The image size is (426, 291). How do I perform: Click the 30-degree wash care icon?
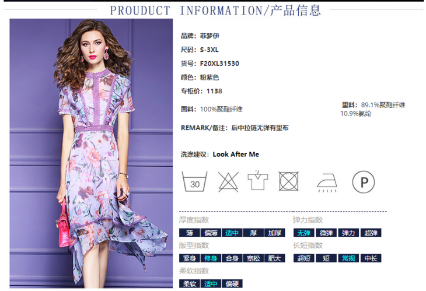[194, 181]
